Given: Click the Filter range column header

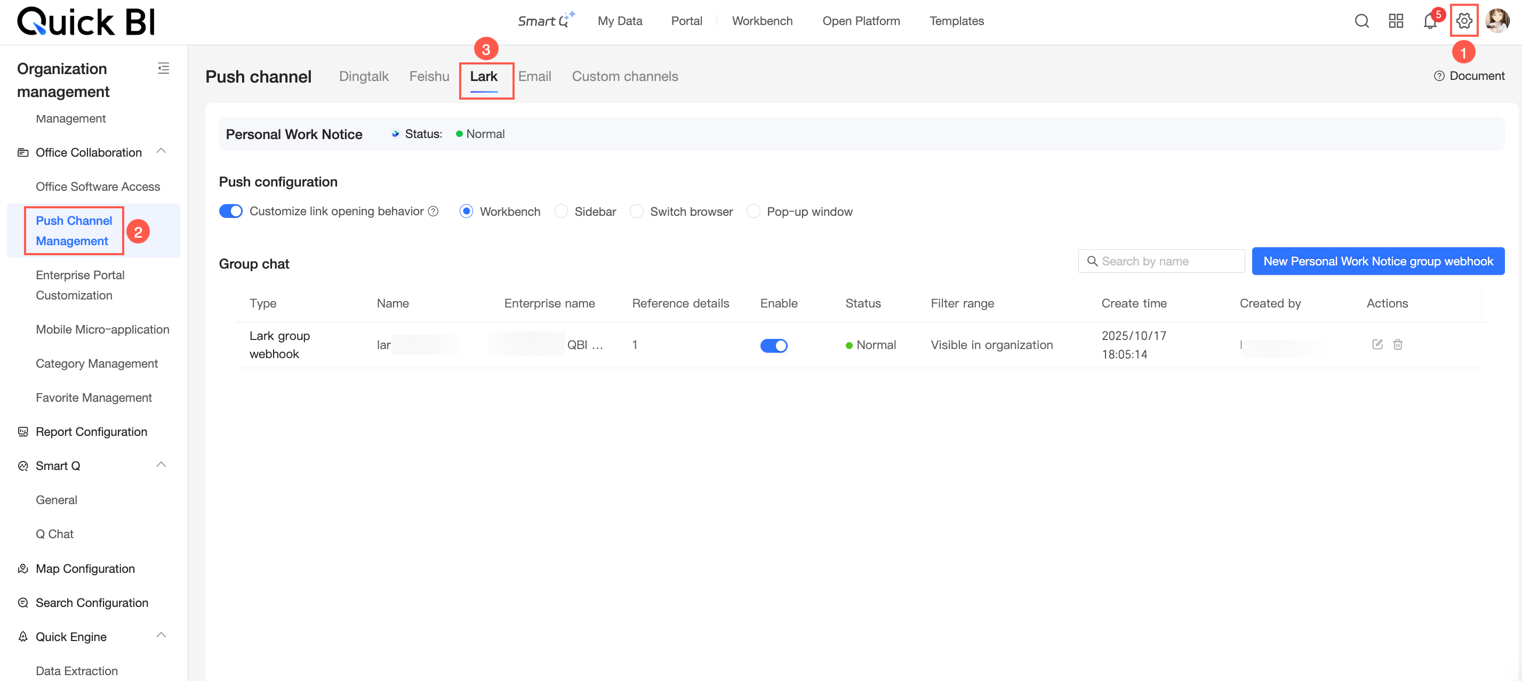Looking at the screenshot, I should click(963, 303).
